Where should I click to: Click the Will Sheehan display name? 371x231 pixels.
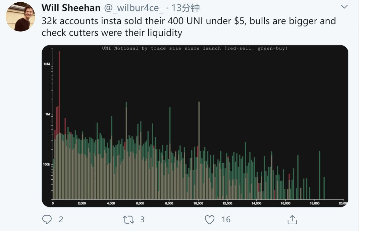71,8
